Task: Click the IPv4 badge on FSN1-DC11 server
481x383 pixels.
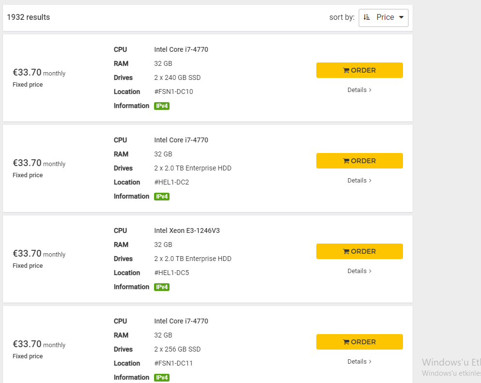Action: [162, 378]
